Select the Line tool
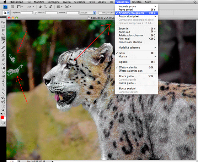The image size is (198, 162). click(x=3, y=93)
